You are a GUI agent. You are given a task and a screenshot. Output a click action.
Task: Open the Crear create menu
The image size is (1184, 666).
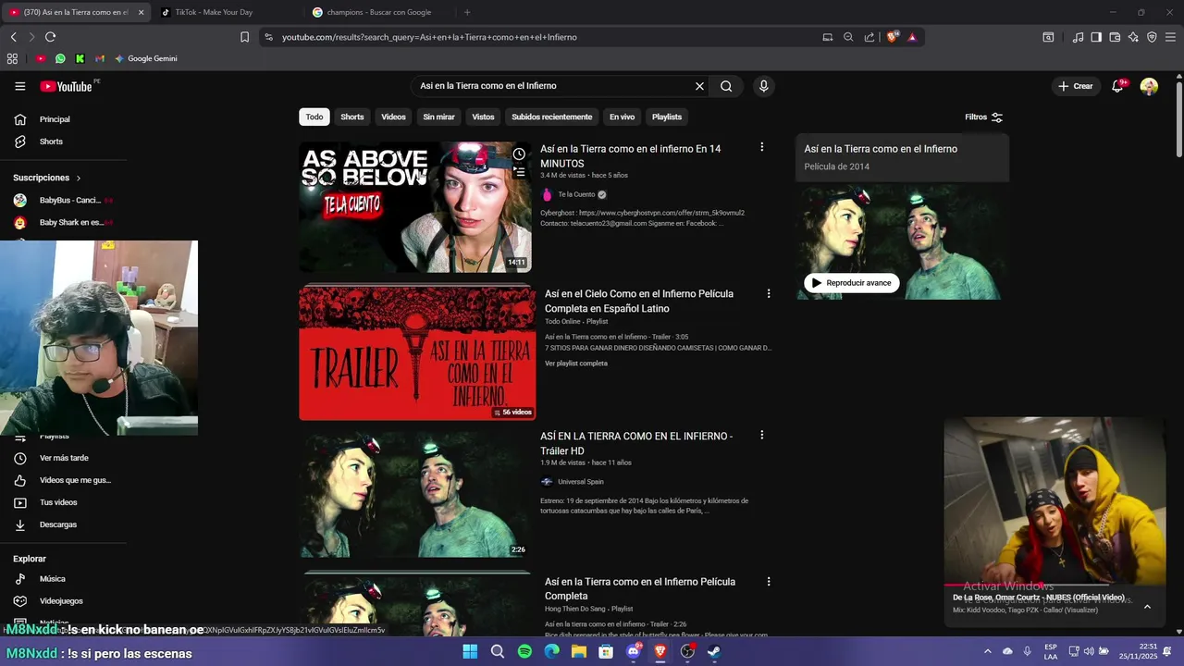pyautogui.click(x=1076, y=86)
